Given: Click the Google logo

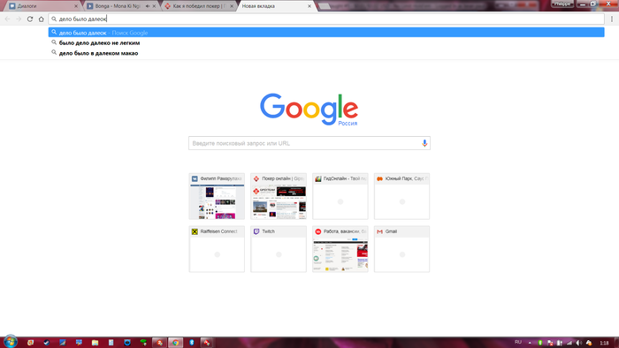Looking at the screenshot, I should point(309,110).
